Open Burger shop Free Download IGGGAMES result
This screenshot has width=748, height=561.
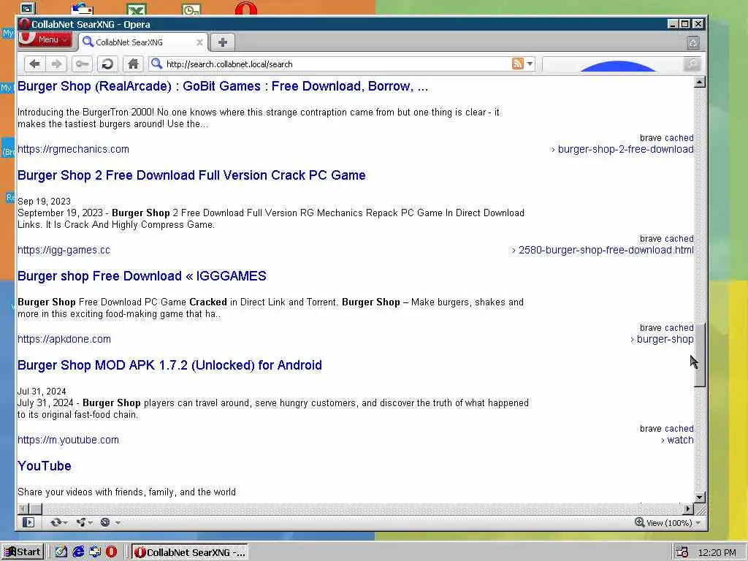coord(142,276)
